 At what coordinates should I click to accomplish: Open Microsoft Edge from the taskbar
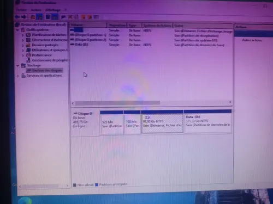tap(25, 200)
